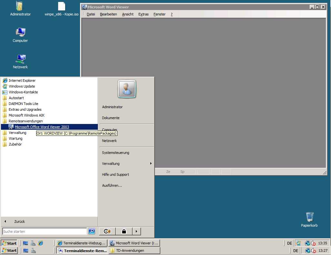This screenshot has width=331, height=255.
Task: Click the muted volume icon beside 13:27
Action: (313, 250)
